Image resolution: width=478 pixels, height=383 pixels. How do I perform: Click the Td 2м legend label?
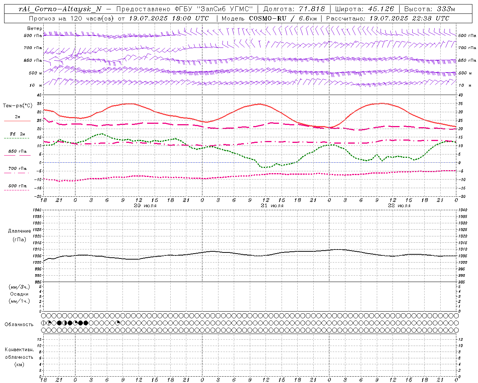18,134
